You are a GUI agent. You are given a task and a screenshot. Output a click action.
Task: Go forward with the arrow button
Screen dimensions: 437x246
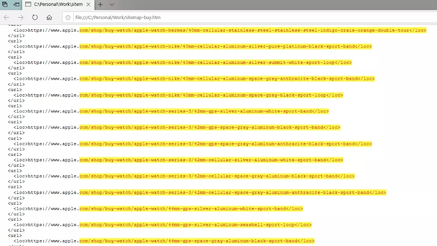pyautogui.click(x=21, y=17)
